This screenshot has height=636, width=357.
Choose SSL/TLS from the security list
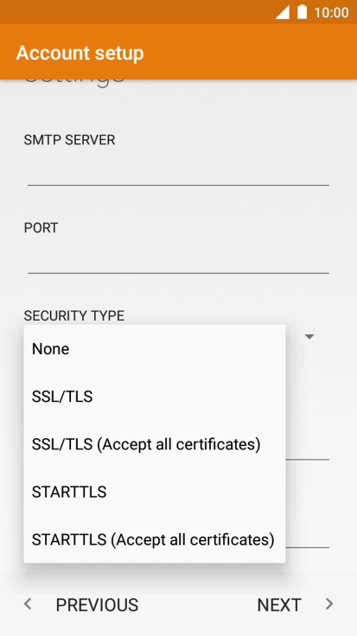click(x=155, y=397)
